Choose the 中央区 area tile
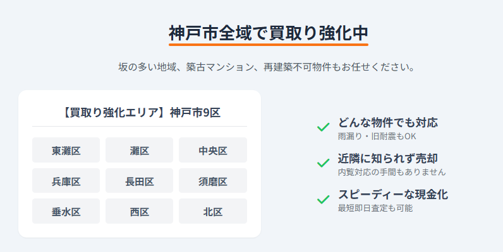Screen dimensions: 503x252 pyautogui.click(x=213, y=151)
